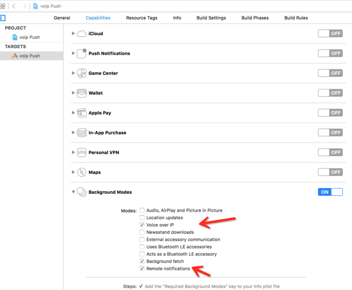Screen dimensions: 352x290
Task: Check Uses Bluetooth LE accessories box
Action: click(x=142, y=247)
